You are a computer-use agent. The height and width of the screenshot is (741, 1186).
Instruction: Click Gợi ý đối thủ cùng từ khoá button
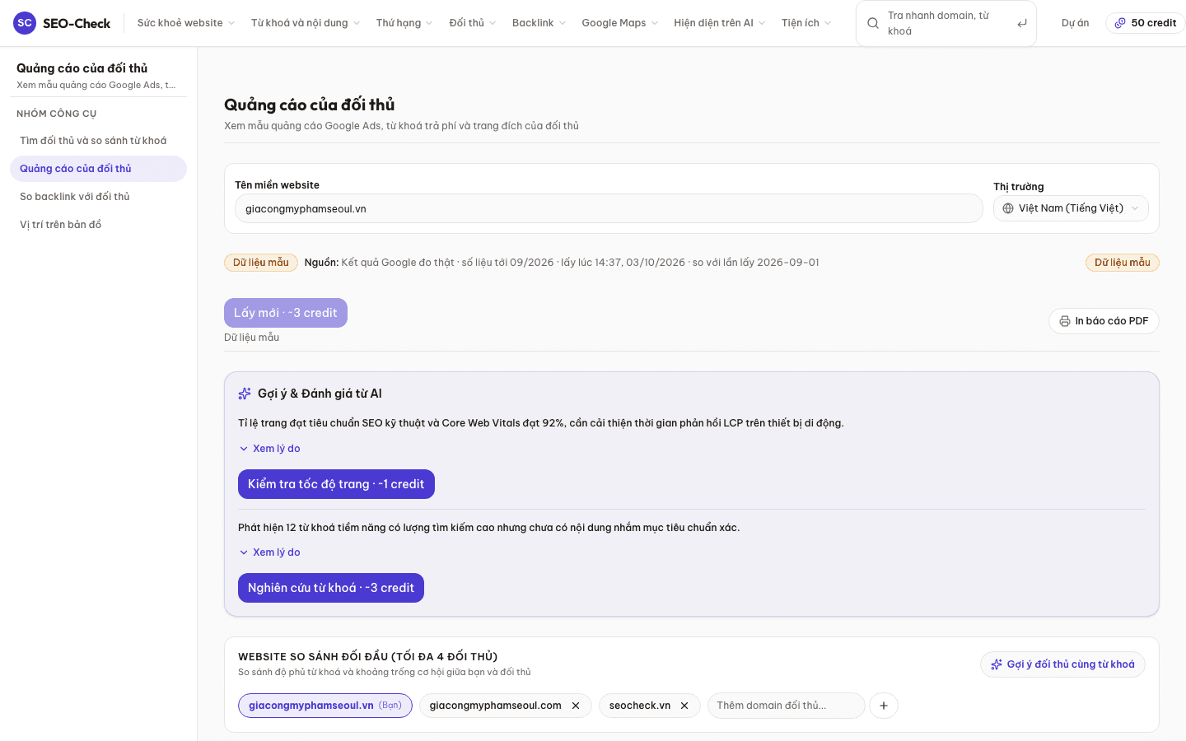[x=1062, y=664]
